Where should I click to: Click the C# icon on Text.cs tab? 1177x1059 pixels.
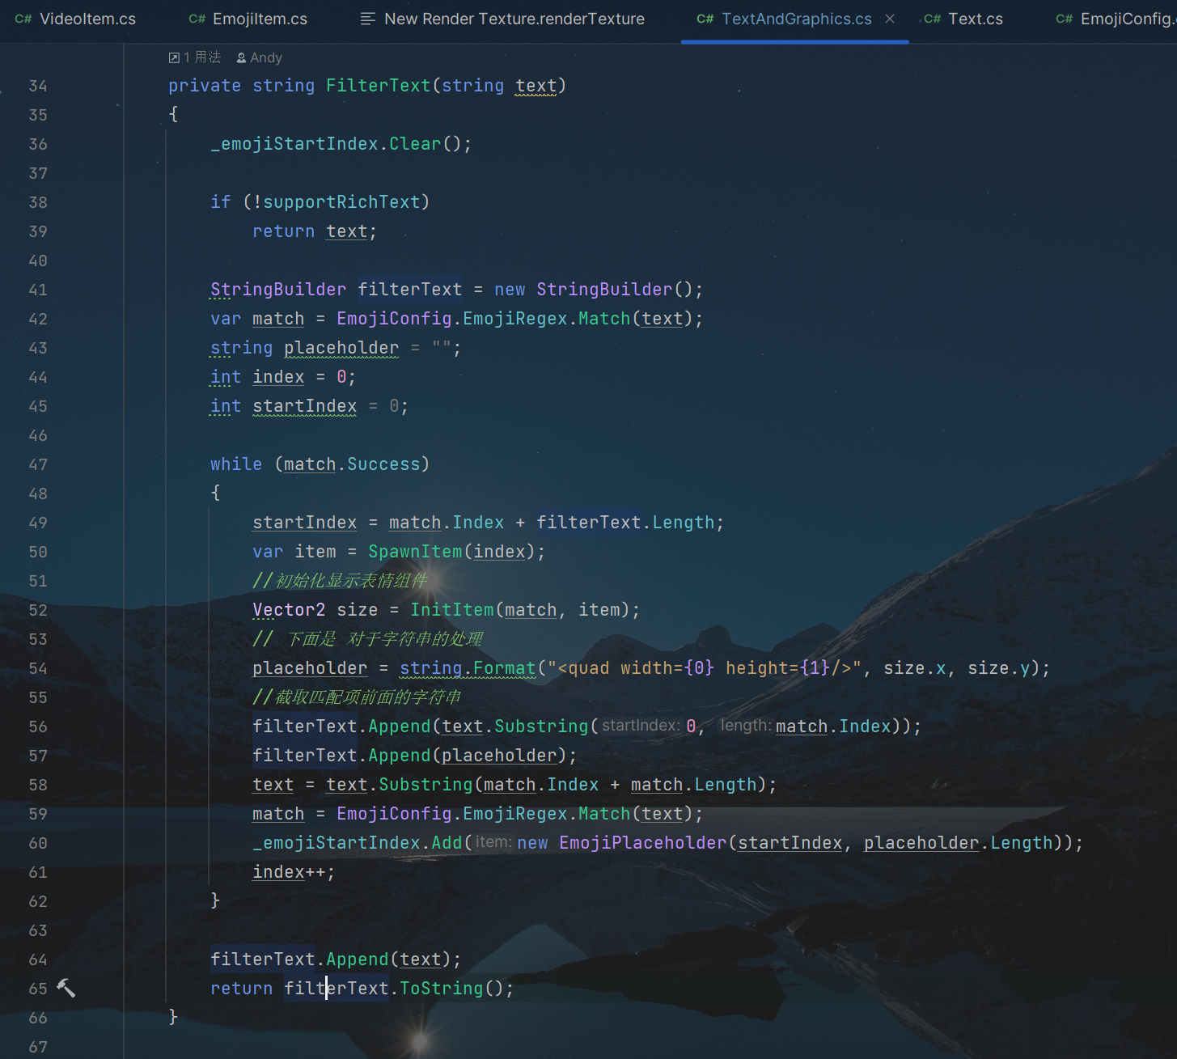pos(932,19)
